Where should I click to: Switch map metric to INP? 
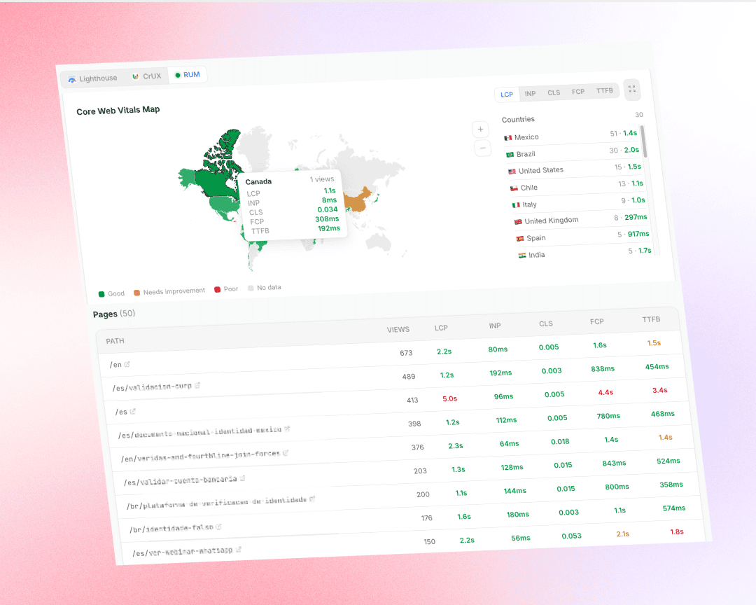point(531,94)
